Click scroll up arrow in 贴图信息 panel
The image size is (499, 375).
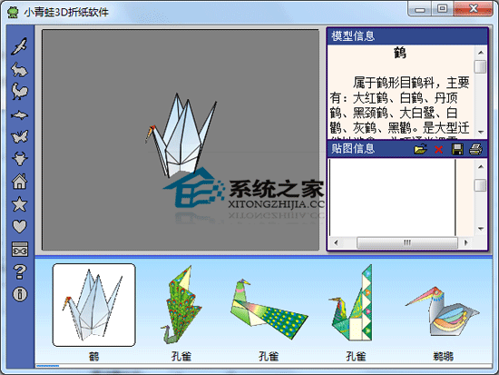[x=481, y=166]
